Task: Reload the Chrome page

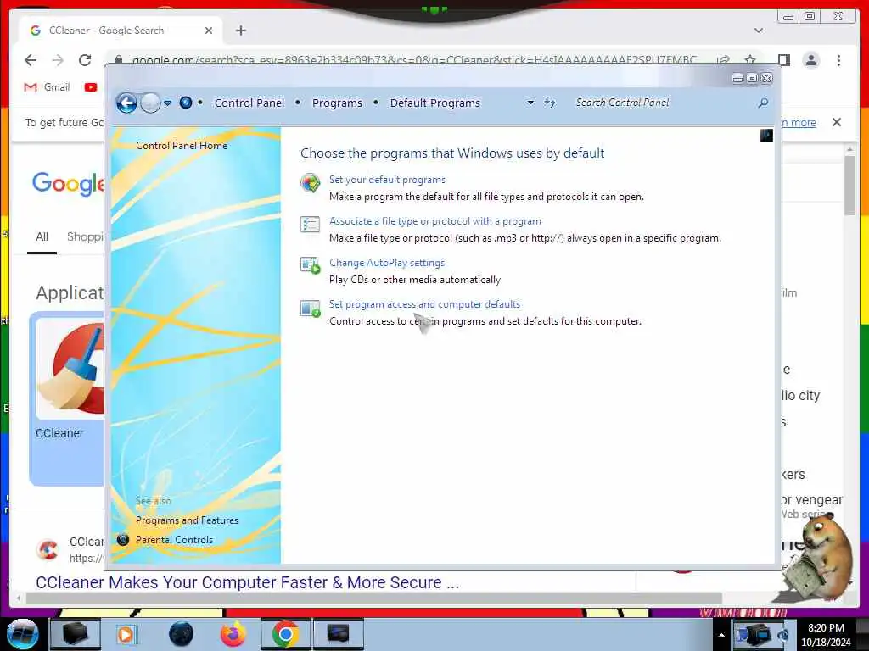Action: (85, 60)
